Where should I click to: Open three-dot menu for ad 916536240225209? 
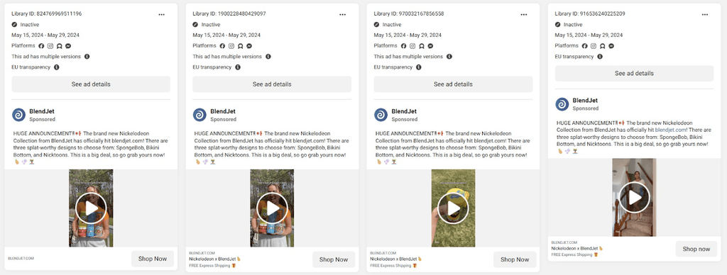pyautogui.click(x=705, y=14)
